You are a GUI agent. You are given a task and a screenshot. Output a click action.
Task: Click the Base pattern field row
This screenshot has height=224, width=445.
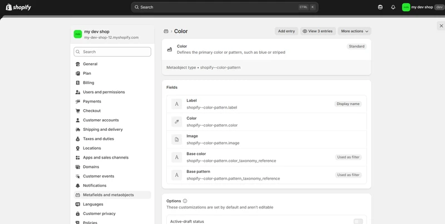click(x=266, y=175)
